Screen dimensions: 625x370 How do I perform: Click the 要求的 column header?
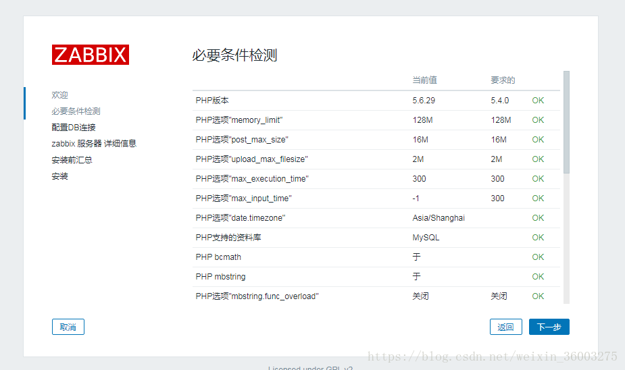(503, 80)
